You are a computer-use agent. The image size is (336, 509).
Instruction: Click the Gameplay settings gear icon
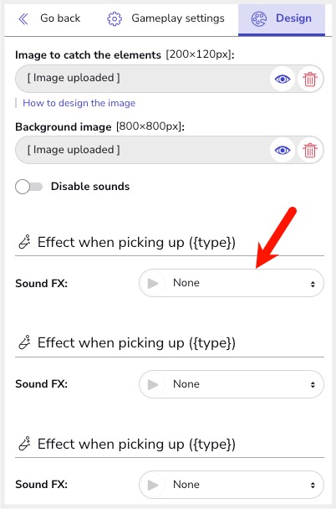115,18
